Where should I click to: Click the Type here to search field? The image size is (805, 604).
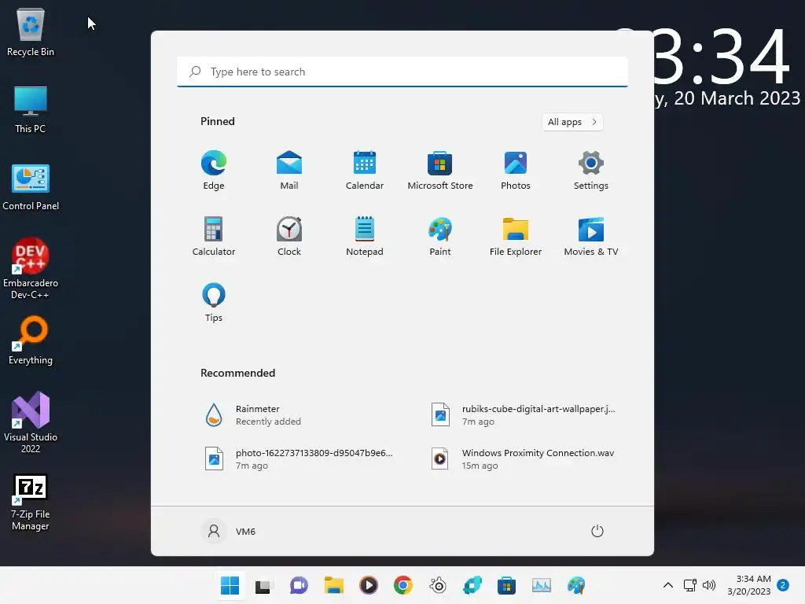(402, 72)
